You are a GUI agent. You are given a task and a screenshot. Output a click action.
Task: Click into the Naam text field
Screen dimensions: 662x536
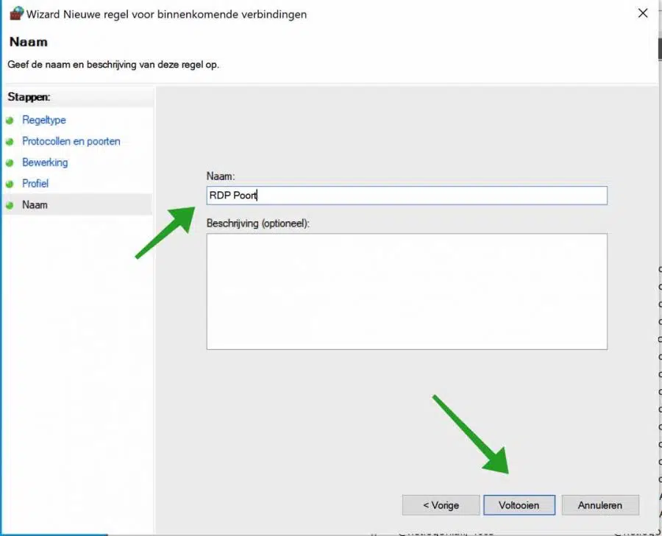tap(407, 196)
